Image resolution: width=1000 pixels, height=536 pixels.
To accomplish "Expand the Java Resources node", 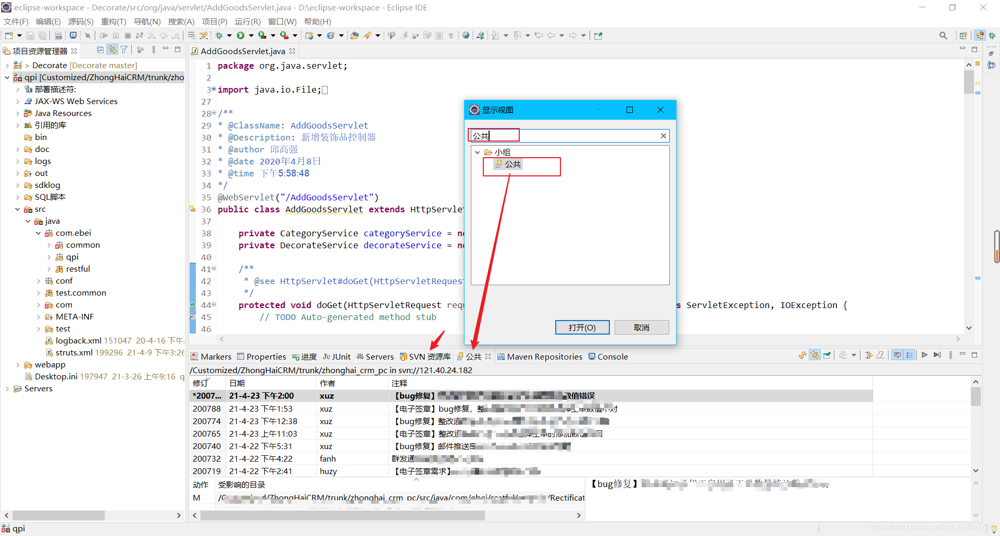I will tap(17, 113).
